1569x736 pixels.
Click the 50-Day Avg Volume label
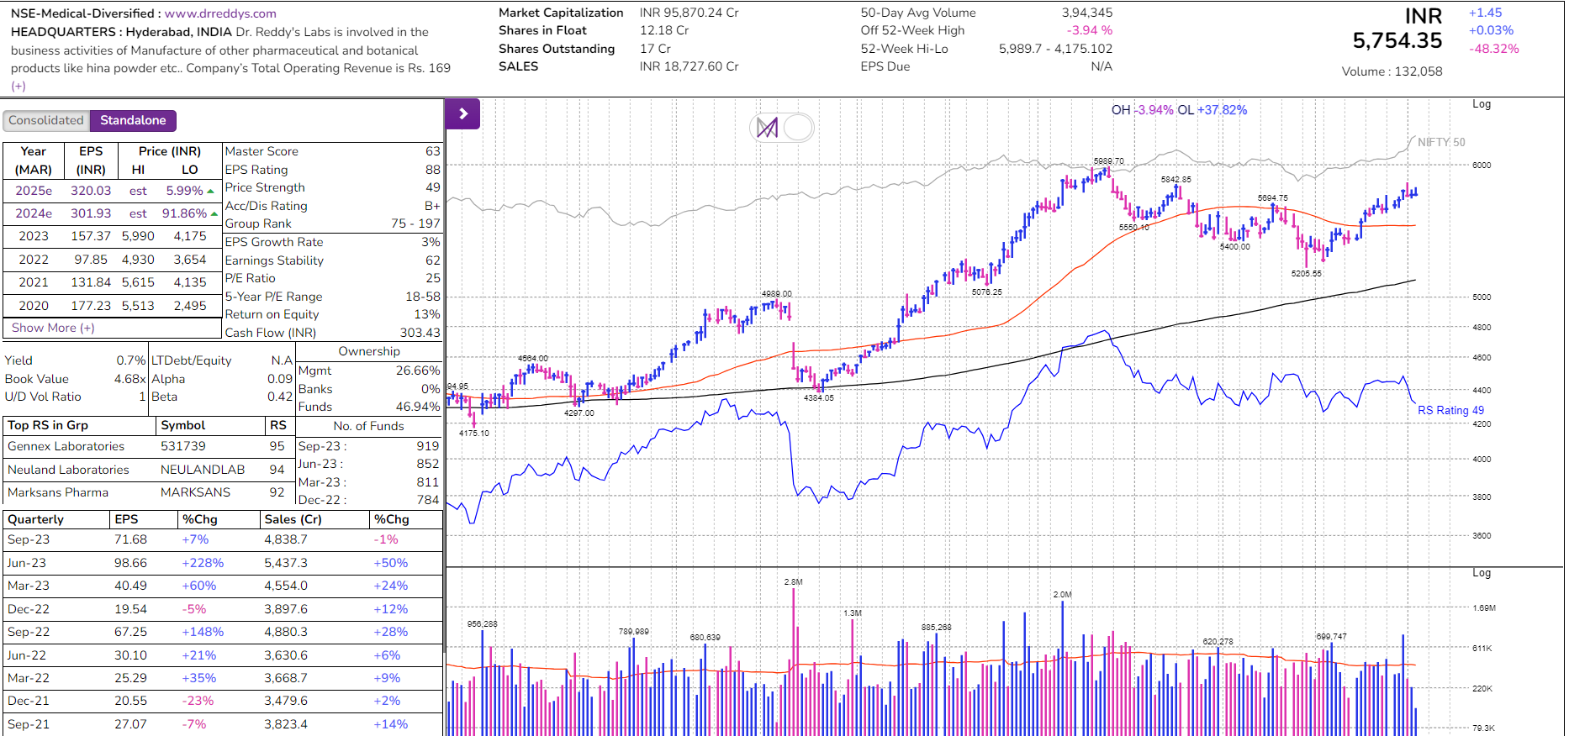(918, 13)
